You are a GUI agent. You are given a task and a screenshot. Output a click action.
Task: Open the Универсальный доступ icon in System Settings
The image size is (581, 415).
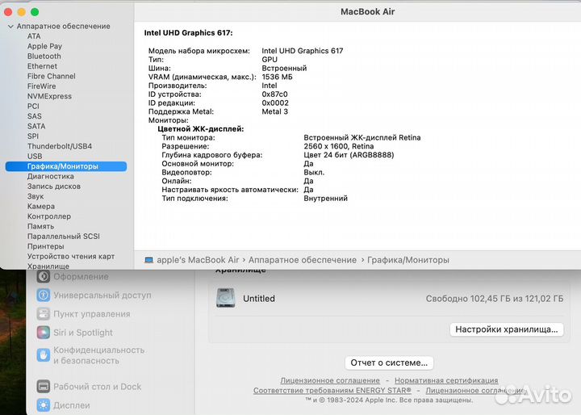tap(44, 296)
